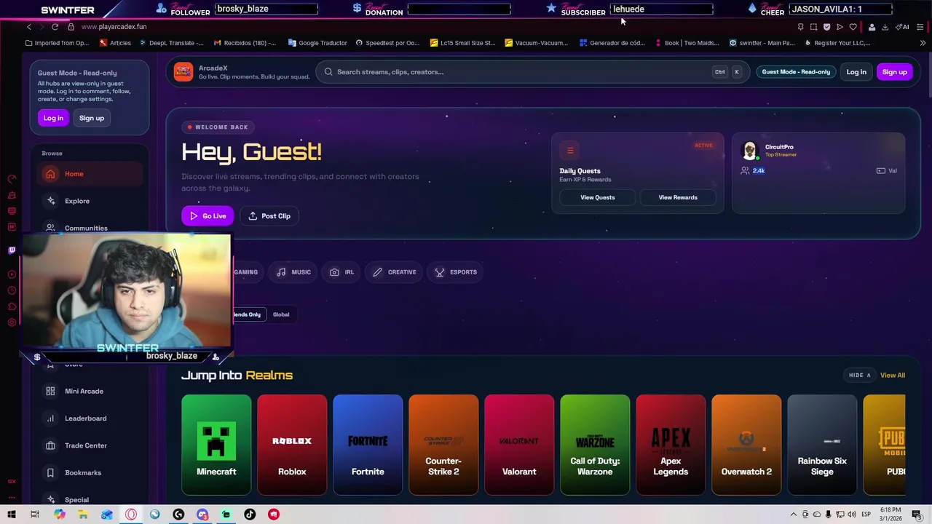Select the Creative category tab
Screen dimensions: 932x524
[394, 272]
